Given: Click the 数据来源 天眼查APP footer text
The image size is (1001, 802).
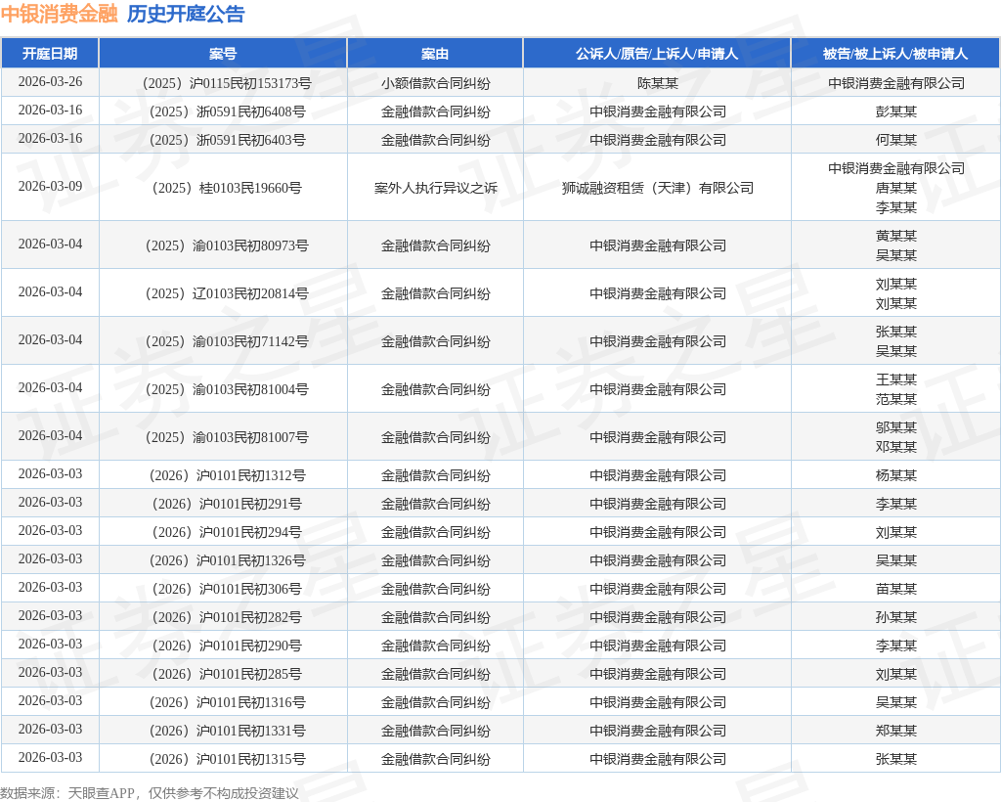Looking at the screenshot, I should [150, 792].
